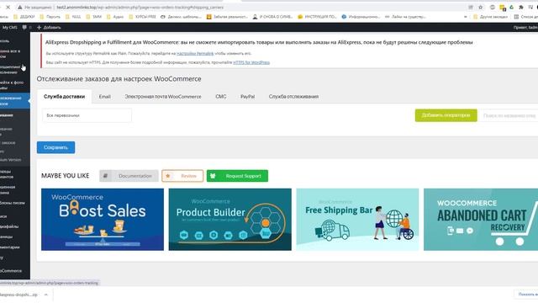This screenshot has width=538, height=303.
Task: Open the Аудио bookmark folder
Action: tap(115, 17)
